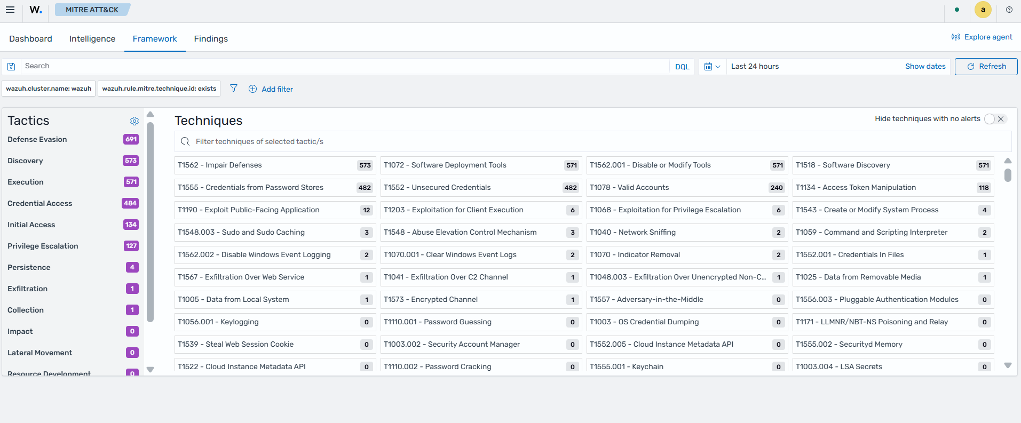Open T1056.001 - Keylogging technique
Screen dimensions: 1021x423
tap(275, 322)
